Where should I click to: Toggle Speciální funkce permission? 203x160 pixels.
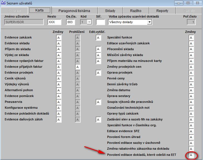tap(191, 38)
